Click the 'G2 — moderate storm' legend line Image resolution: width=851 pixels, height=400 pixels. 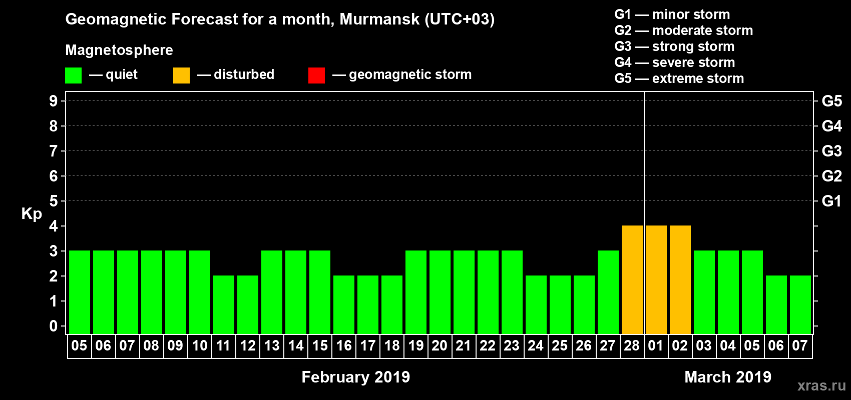click(684, 30)
